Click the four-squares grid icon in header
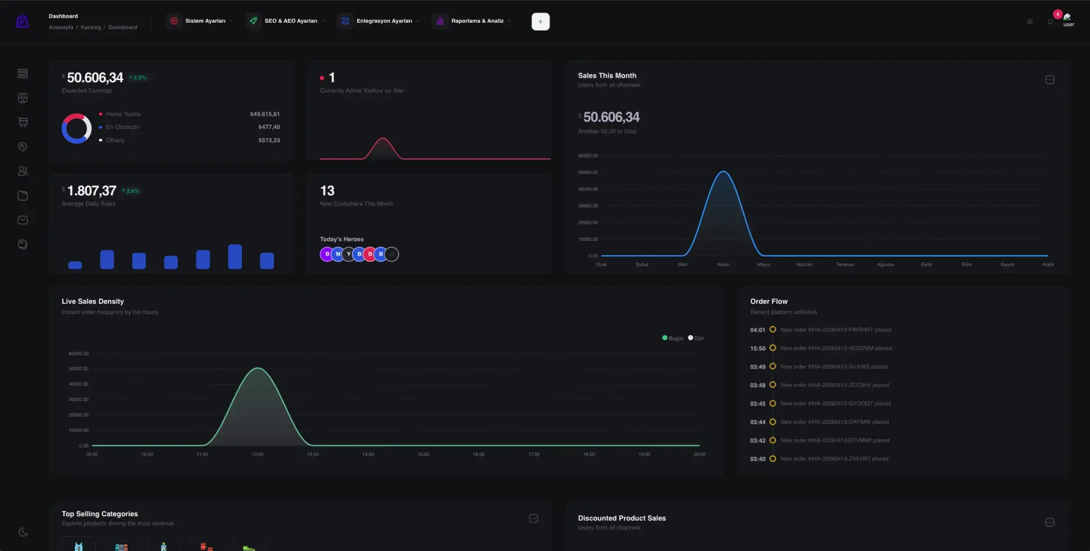Screen dimensions: 1090x551 [x=1030, y=22]
